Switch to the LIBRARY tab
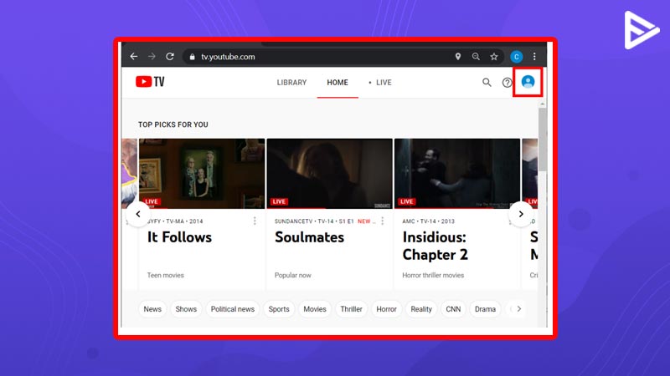Screen dimensions: 670x376 (291, 82)
